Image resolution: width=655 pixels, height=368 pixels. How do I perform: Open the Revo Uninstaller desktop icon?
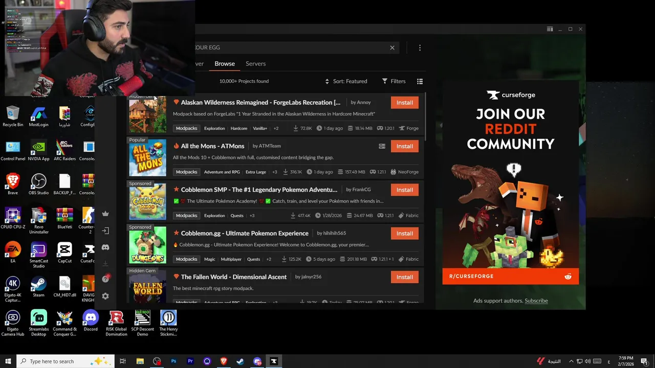38,221
